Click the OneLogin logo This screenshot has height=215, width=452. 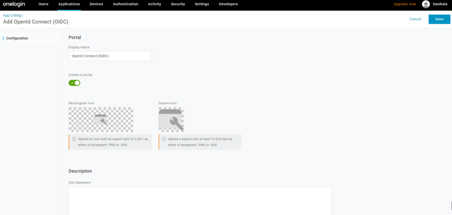coord(14,4)
